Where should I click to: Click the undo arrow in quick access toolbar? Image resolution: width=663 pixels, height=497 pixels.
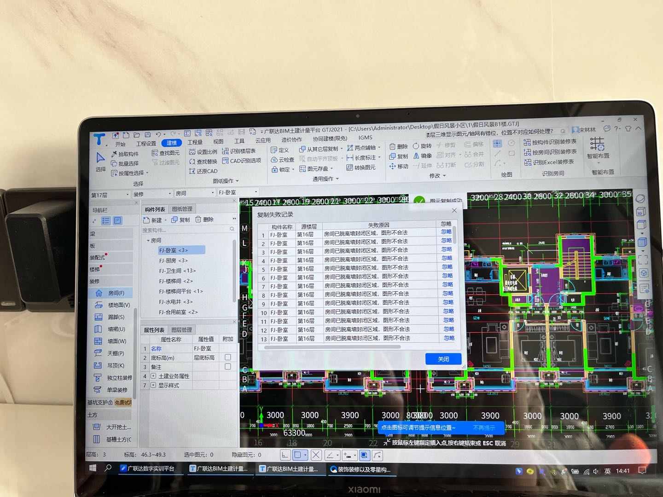coord(158,134)
